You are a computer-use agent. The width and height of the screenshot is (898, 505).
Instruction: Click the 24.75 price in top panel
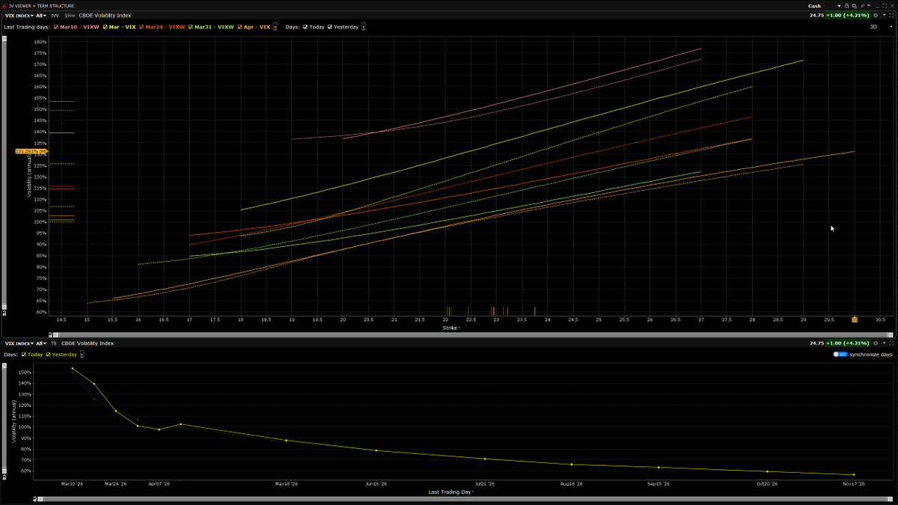[x=817, y=15]
